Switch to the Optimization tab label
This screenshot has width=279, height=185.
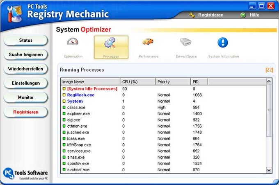pos(73,56)
